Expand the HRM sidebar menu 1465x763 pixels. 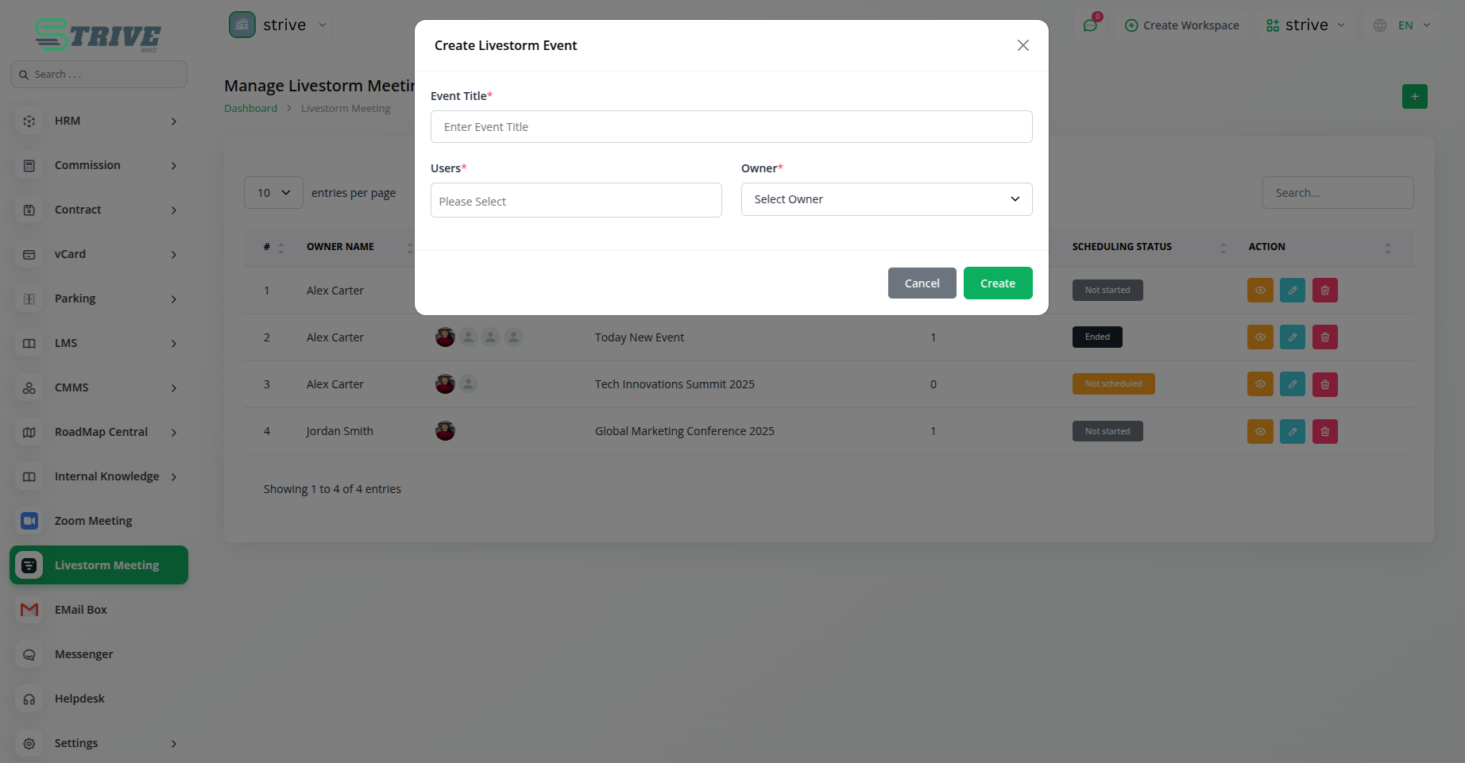[99, 121]
